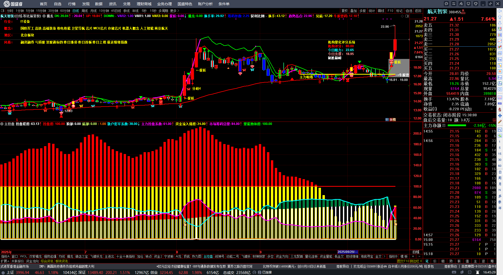The height and width of the screenshot is (275, 503).
Task: Switch to 筹 chip distribution tab
Action: [x=492, y=261]
